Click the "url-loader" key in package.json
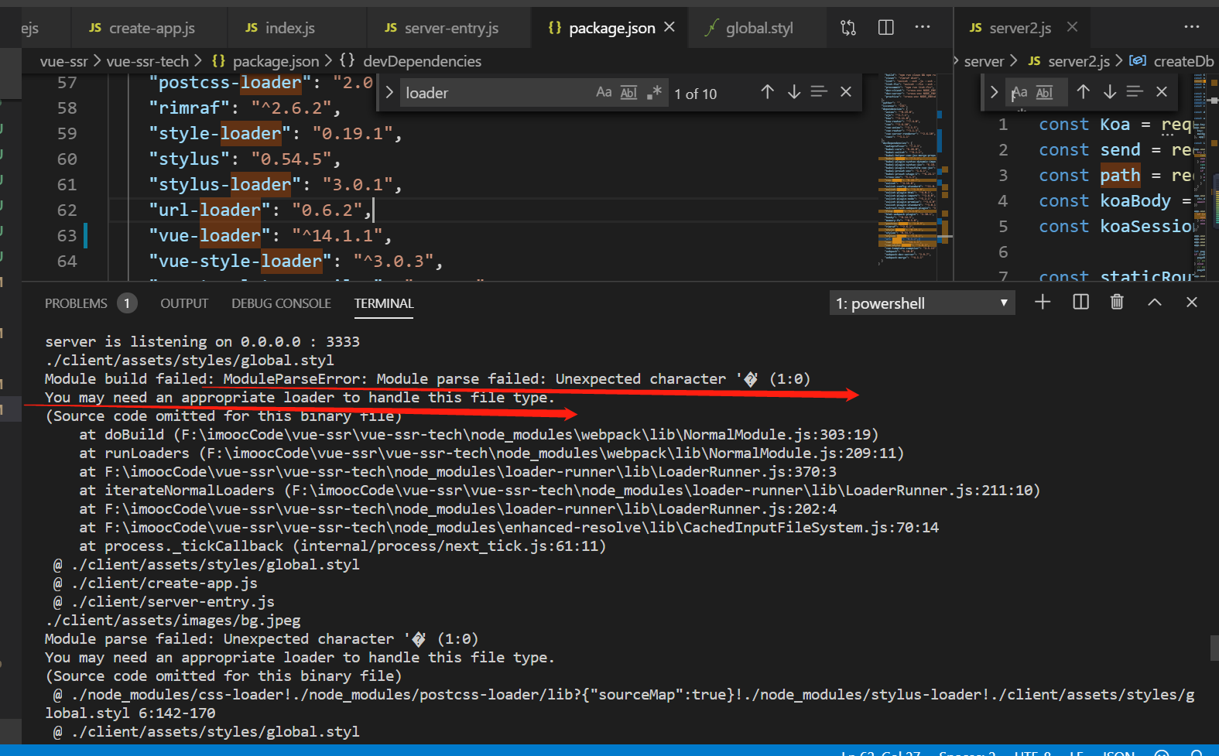The height and width of the screenshot is (756, 1219). (210, 210)
